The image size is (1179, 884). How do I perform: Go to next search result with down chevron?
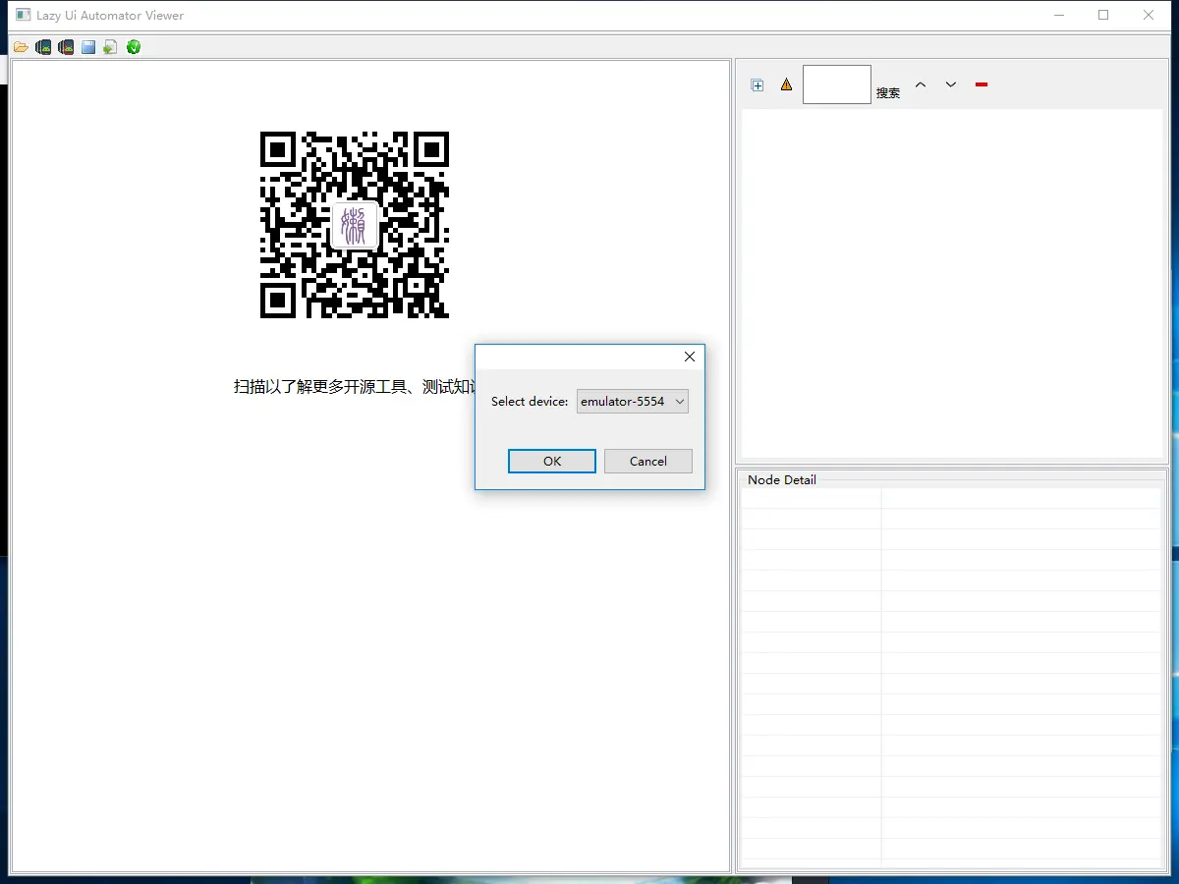tap(951, 84)
